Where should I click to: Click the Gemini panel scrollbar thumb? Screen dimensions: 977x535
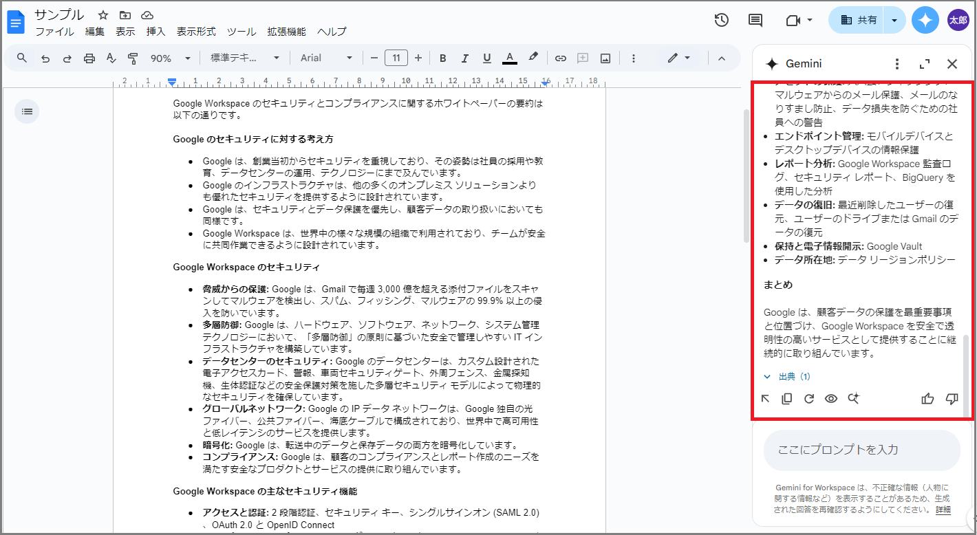(x=967, y=375)
